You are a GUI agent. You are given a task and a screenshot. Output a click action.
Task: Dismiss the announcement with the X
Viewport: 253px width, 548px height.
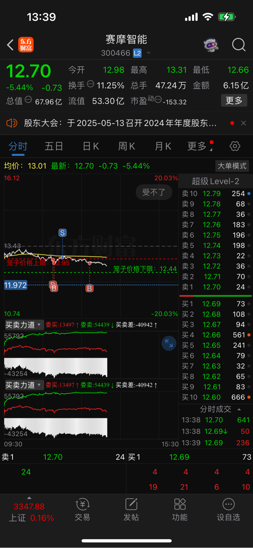243,123
